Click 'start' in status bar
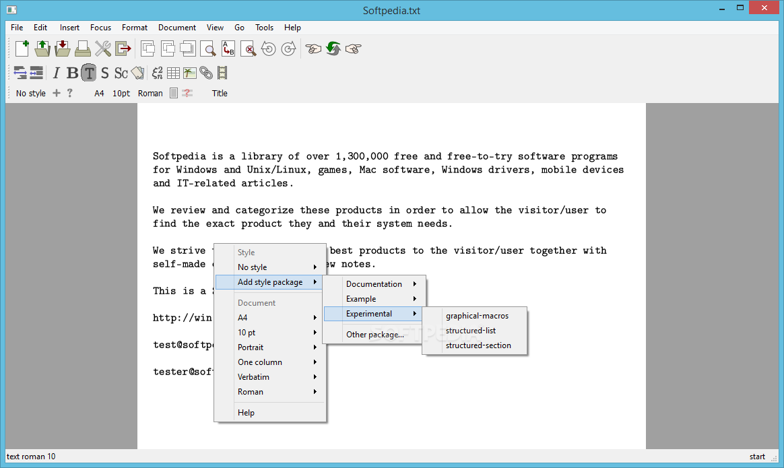This screenshot has width=784, height=468. [x=757, y=457]
